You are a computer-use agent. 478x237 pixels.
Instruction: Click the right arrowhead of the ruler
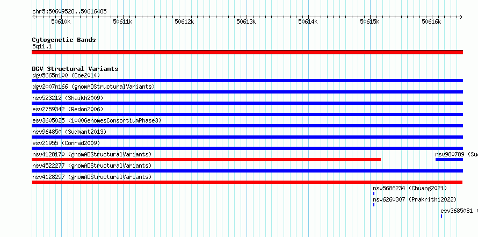(x=461, y=17)
